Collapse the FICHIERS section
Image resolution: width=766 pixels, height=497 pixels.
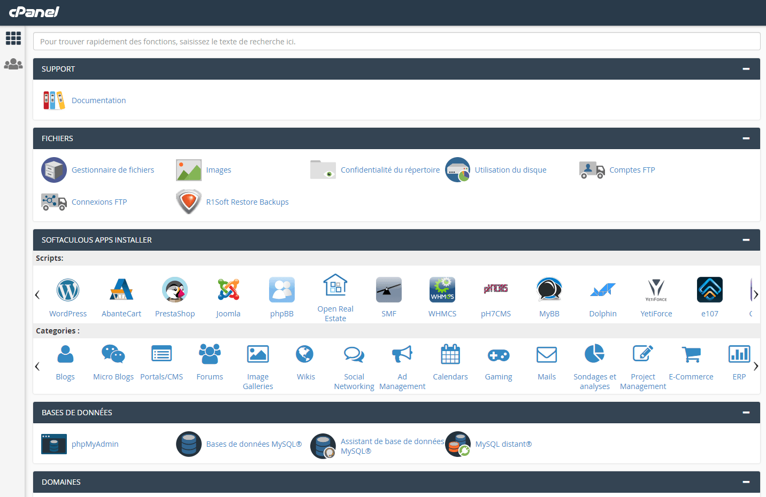coord(746,138)
